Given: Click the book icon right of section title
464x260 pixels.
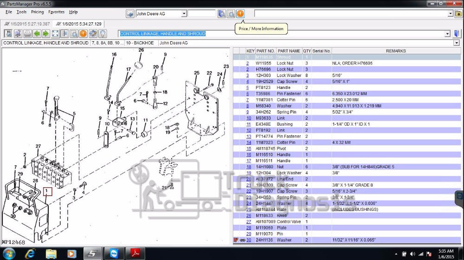Looking at the screenshot, I should click(457, 33).
